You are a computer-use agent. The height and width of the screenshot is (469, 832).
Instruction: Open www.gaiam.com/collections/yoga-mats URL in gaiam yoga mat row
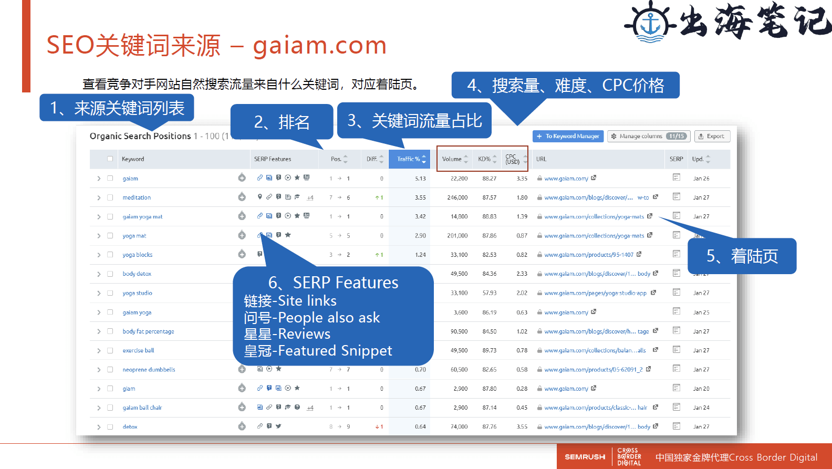click(594, 216)
